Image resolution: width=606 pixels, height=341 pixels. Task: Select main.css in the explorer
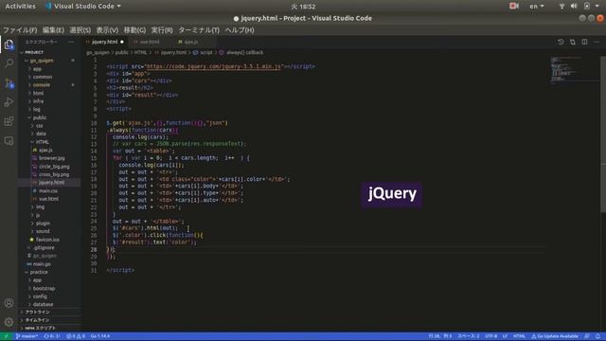[x=48, y=191]
